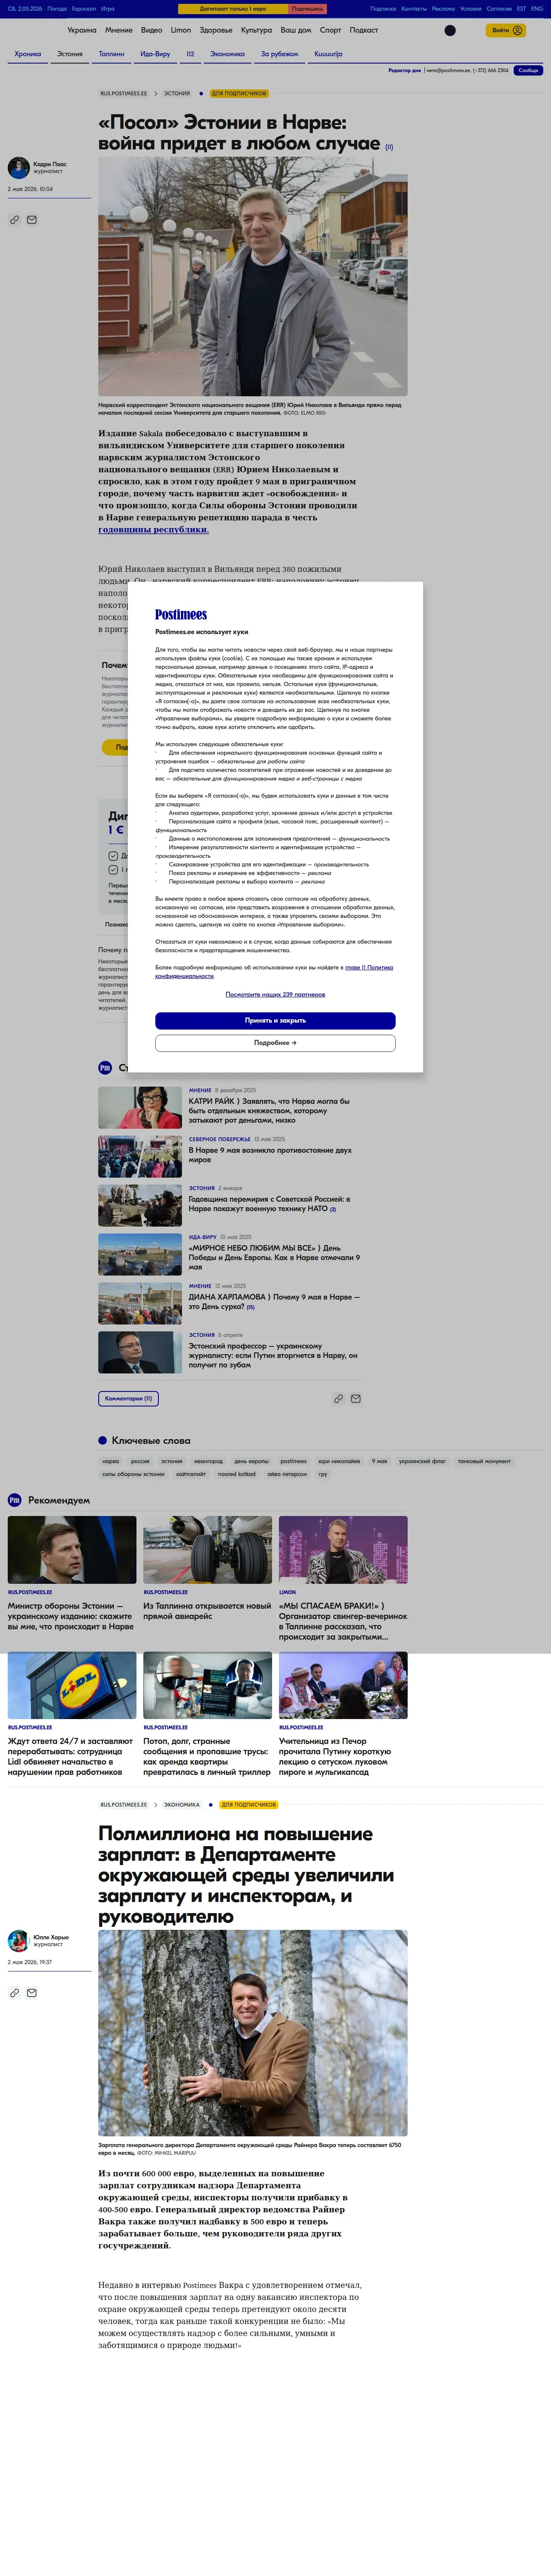Screen dimensions: 551x2576
Task: Open the Здоровье menu item
Action: [x=216, y=30]
